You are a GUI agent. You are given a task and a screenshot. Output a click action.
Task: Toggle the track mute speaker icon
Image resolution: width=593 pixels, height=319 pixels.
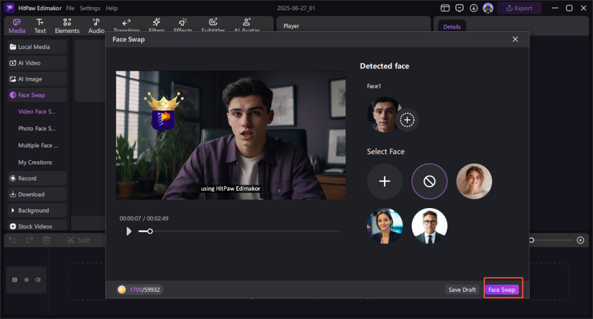[x=38, y=280]
